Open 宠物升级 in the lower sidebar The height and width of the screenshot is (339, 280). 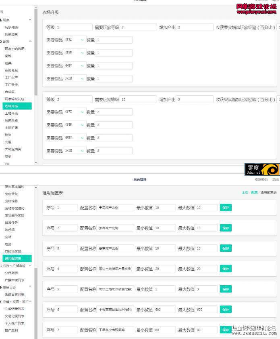[11, 194]
